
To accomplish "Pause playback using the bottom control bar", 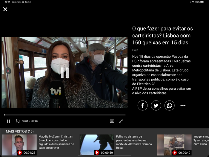I will (9, 121).
